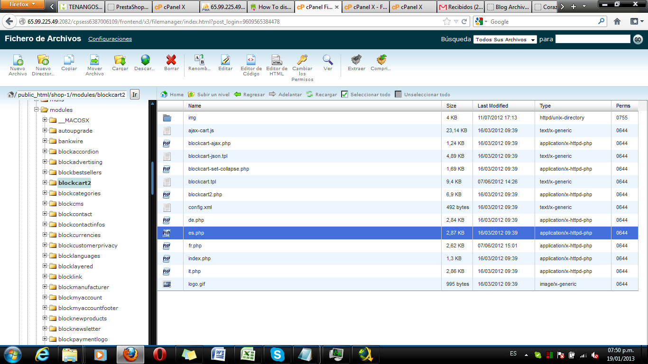Open the Editor de Código icon
This screenshot has height=364, width=648.
click(251, 60)
